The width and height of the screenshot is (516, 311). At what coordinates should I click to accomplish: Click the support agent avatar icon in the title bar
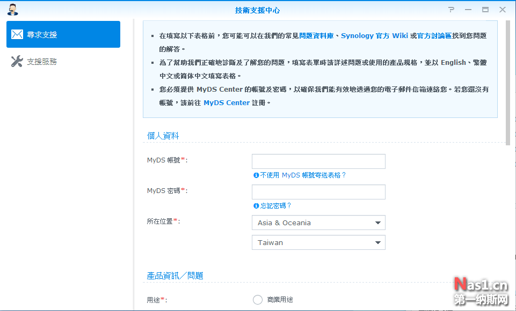click(x=12, y=10)
